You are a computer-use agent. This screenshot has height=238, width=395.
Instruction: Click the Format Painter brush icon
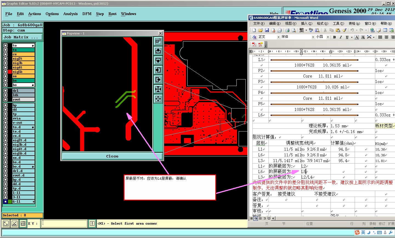pos(344,30)
